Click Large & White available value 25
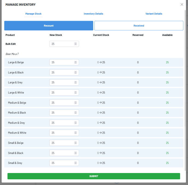Screen dimensions: 188x185 pos(167,92)
